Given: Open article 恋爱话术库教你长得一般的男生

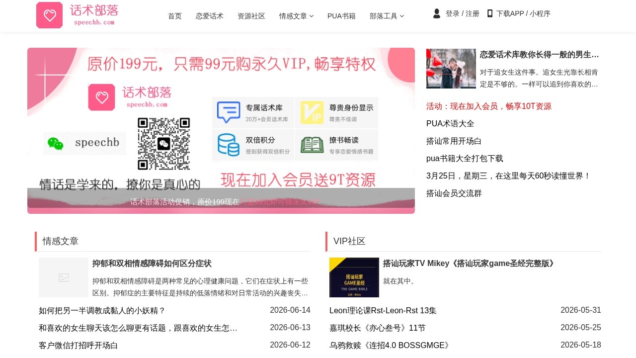Looking at the screenshot, I should (x=540, y=55).
